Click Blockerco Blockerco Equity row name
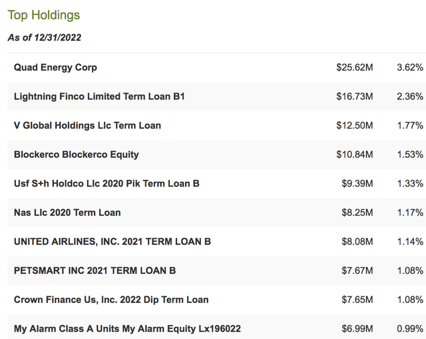Image resolution: width=426 pixels, height=339 pixels. point(77,155)
